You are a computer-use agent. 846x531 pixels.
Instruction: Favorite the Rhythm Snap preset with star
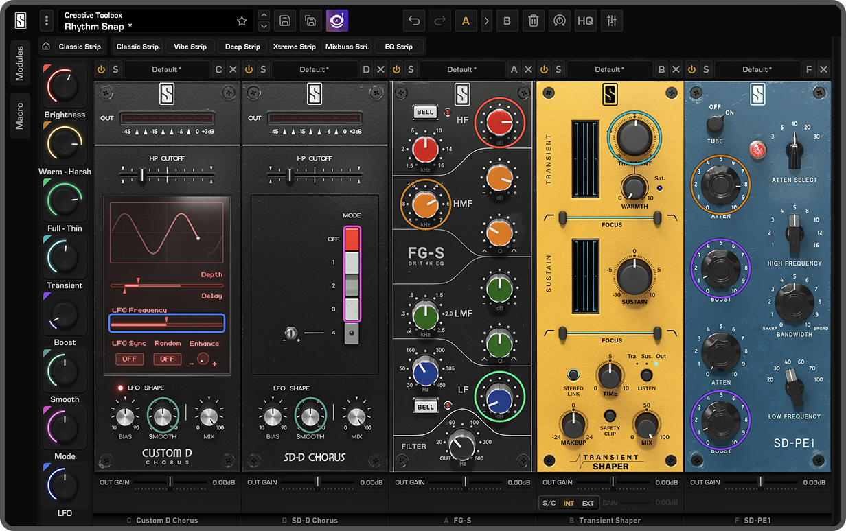pos(242,21)
